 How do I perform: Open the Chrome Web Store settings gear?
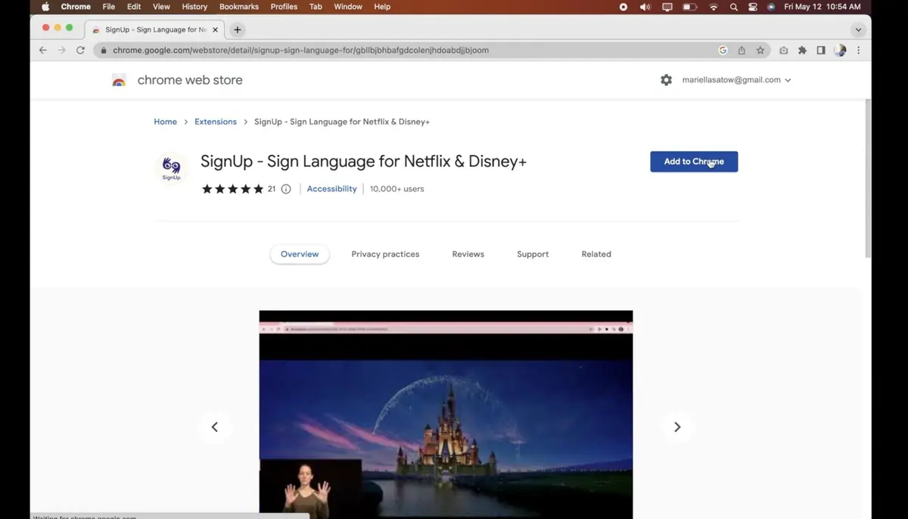pyautogui.click(x=666, y=80)
